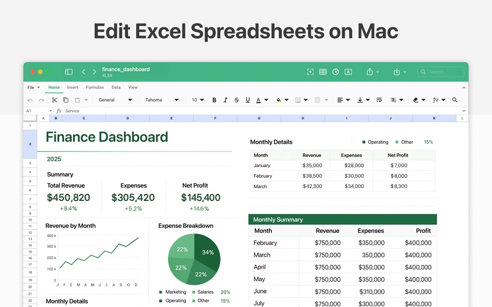Click the clear formatting eraser icon
This screenshot has width=492, height=307.
click(417, 100)
